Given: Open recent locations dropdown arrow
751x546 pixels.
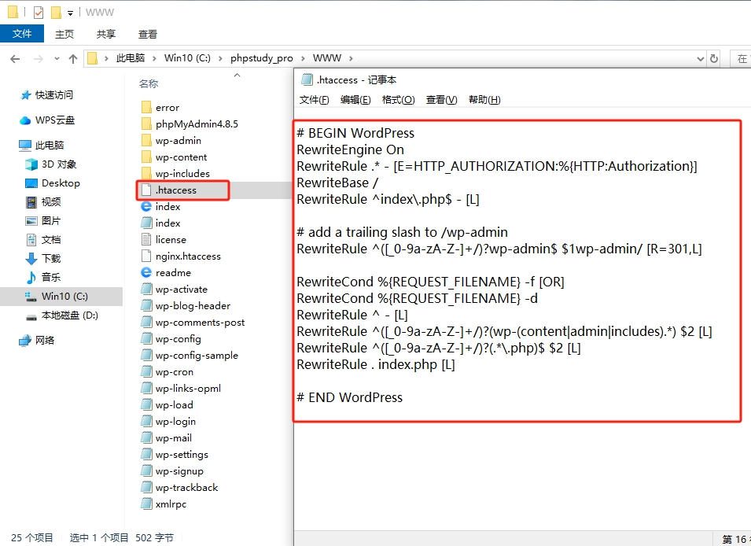Looking at the screenshot, I should (57, 59).
